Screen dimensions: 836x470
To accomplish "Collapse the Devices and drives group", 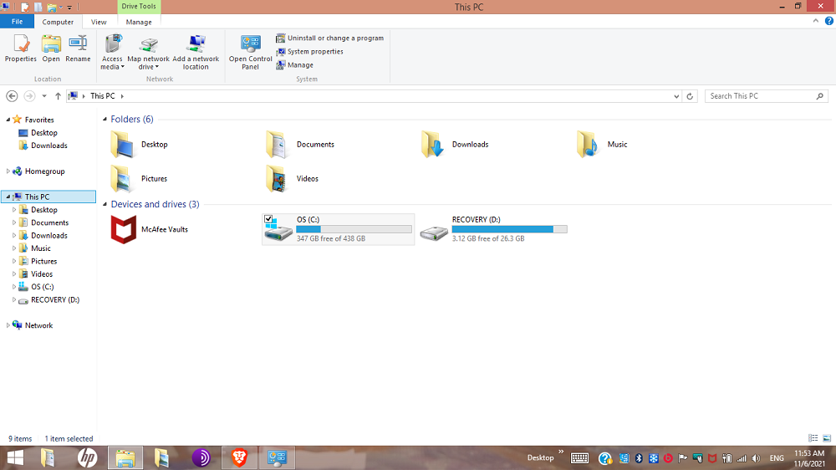I will tap(105, 204).
